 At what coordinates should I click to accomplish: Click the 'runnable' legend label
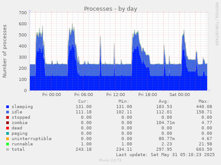point(22,144)
